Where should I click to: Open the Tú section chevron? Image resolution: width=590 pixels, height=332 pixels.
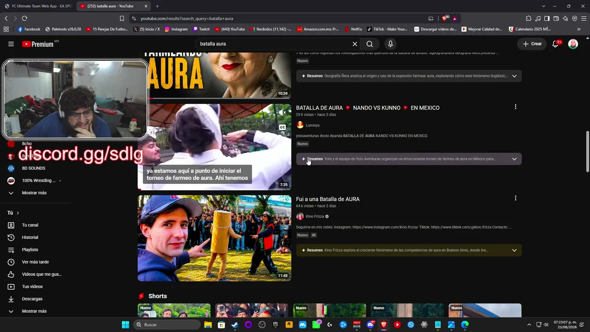(x=18, y=213)
